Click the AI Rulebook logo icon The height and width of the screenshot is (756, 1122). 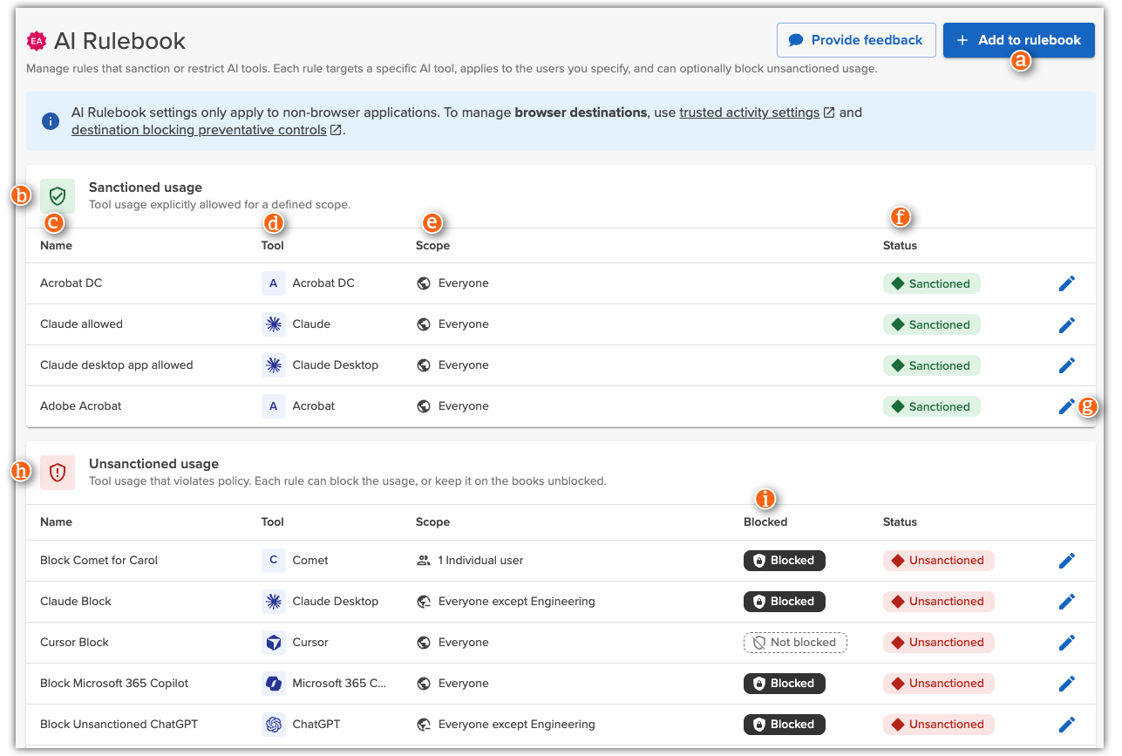[x=37, y=40]
